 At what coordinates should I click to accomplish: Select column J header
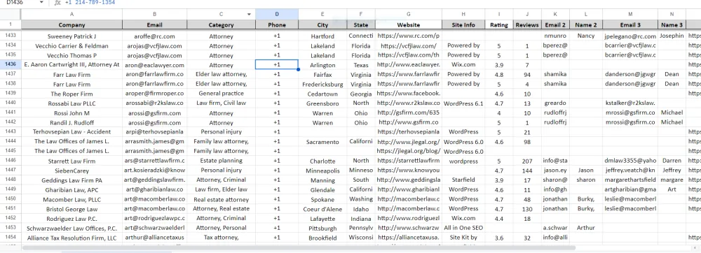(x=527, y=14)
